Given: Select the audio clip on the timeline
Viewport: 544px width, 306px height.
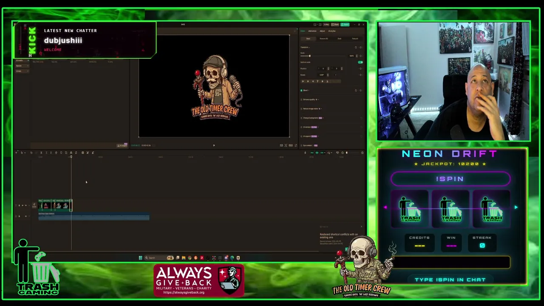Looking at the screenshot, I should (x=93, y=217).
